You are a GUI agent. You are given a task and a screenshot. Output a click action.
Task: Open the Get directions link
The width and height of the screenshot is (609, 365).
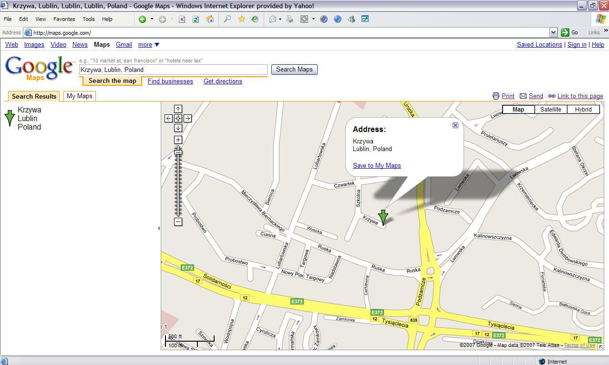click(223, 81)
